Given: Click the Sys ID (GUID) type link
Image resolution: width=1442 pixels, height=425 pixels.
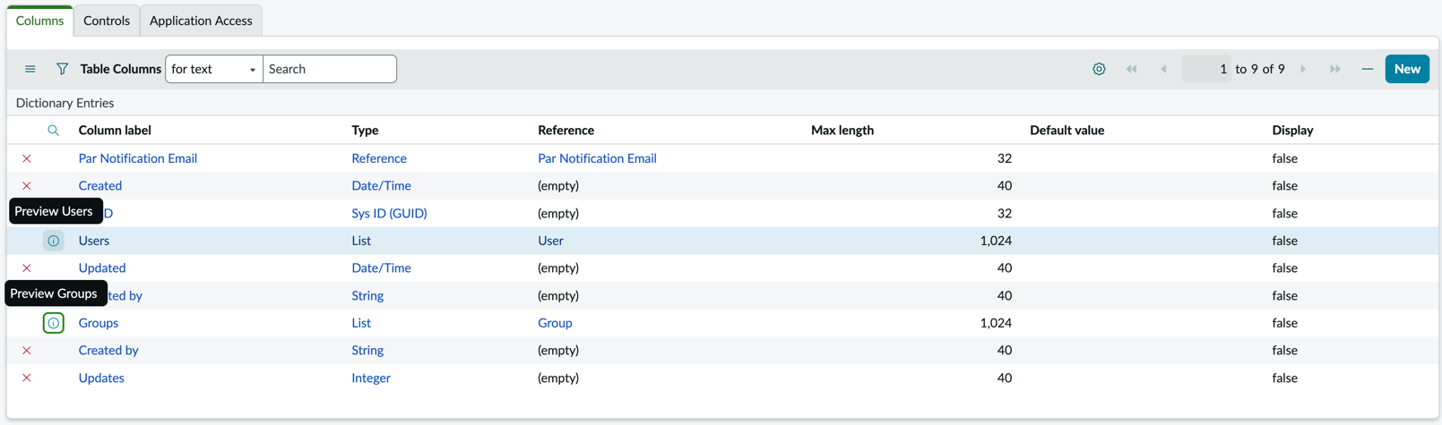Looking at the screenshot, I should (x=389, y=214).
